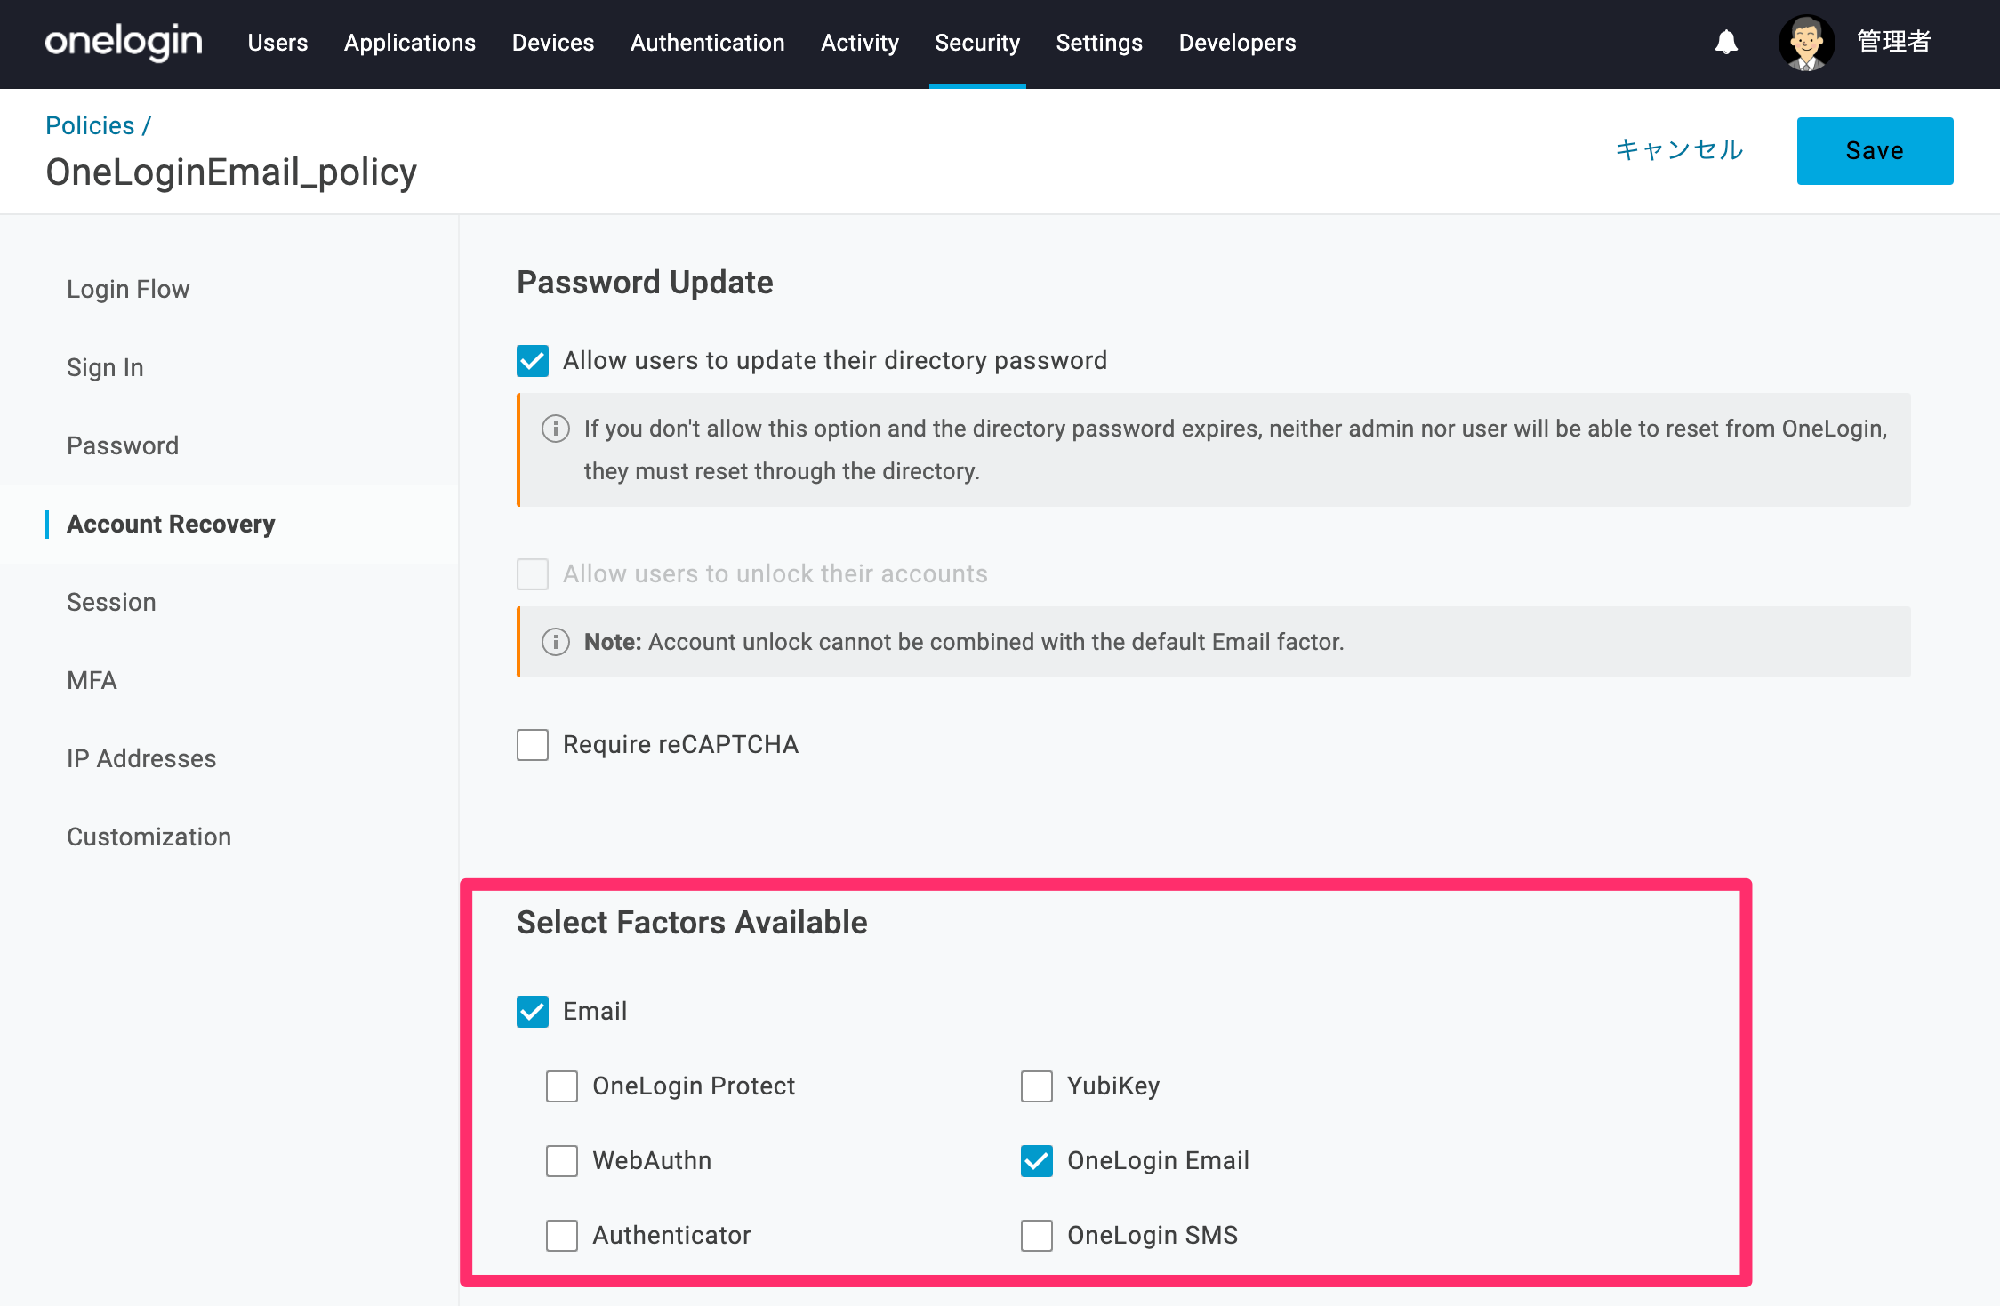Open the Devices menu
The image size is (2000, 1306).
(553, 43)
